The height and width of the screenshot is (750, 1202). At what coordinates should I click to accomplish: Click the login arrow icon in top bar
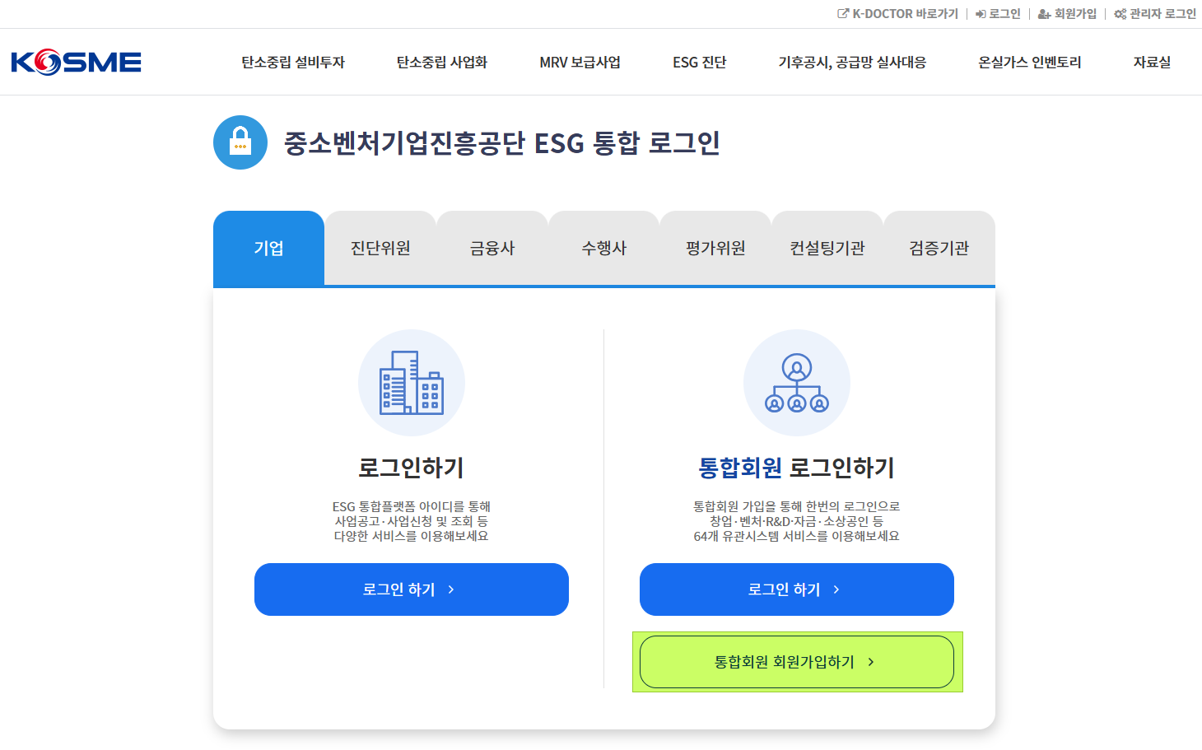coord(981,14)
